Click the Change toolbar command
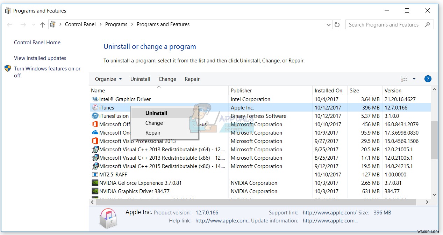 tap(167, 79)
